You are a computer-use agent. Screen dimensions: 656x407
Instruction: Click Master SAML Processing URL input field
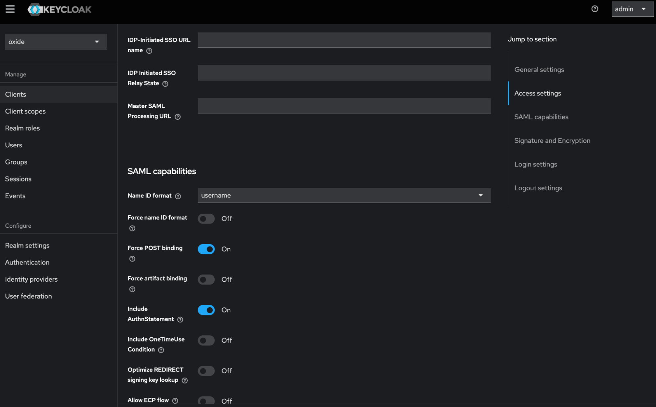point(344,105)
